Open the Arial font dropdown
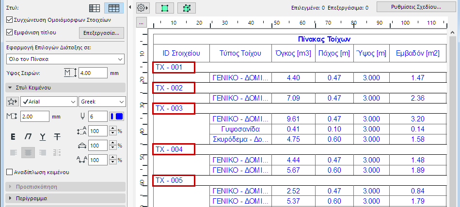 (49, 102)
